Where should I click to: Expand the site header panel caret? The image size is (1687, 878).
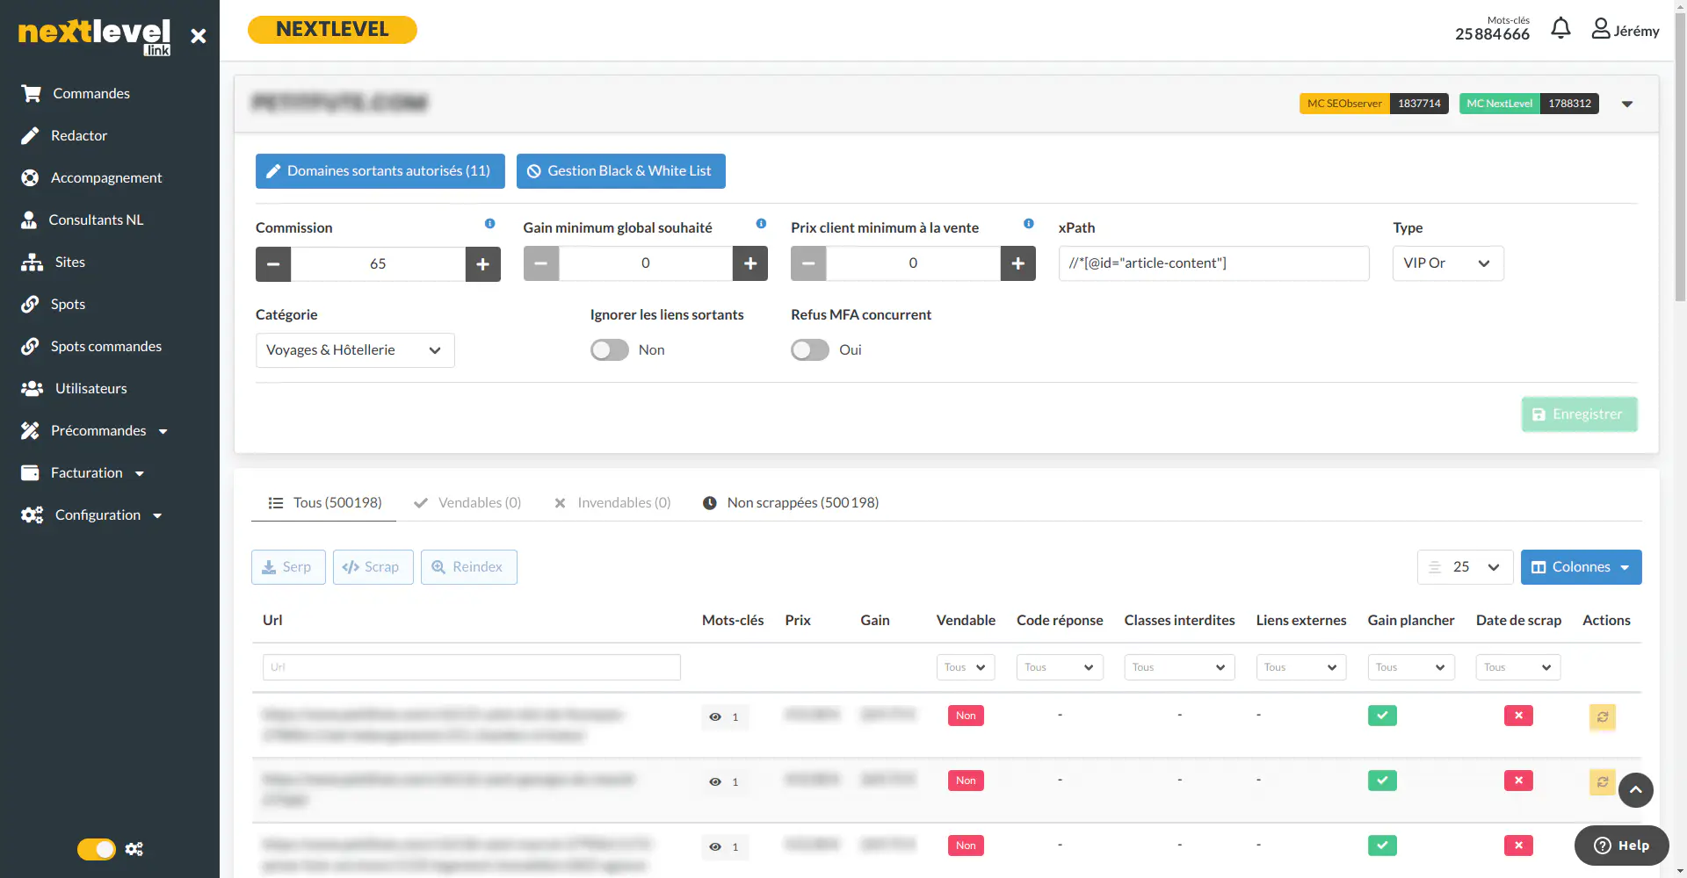coord(1627,104)
